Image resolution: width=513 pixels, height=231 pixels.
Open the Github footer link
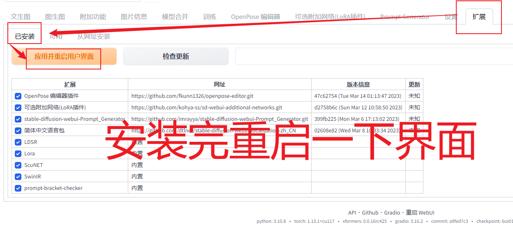(x=370, y=213)
